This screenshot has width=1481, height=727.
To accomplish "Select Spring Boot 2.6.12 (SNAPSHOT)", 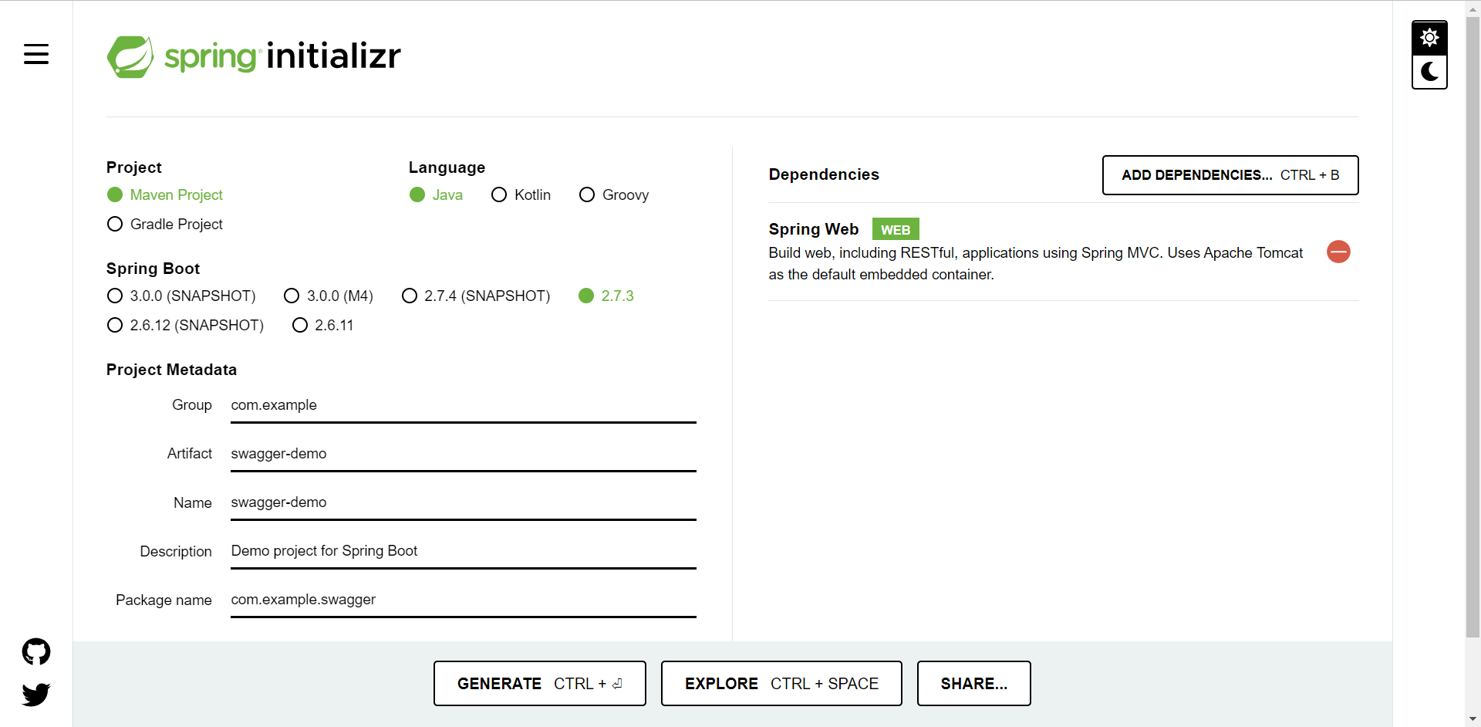I will click(185, 325).
